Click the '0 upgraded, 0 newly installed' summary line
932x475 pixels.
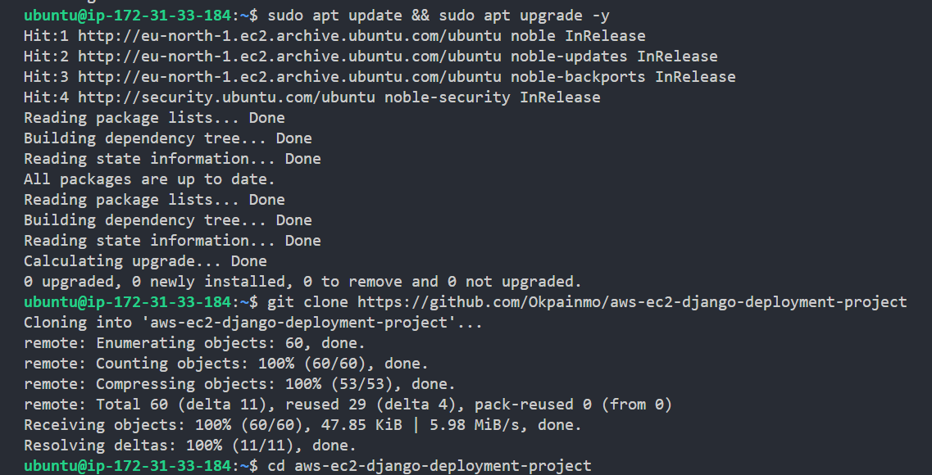[302, 282]
